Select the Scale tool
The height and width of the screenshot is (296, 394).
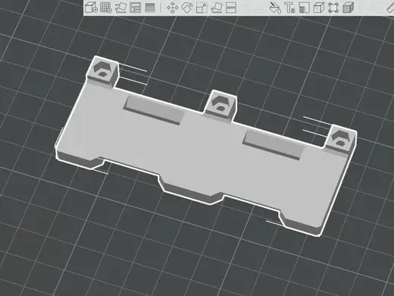pyautogui.click(x=202, y=8)
